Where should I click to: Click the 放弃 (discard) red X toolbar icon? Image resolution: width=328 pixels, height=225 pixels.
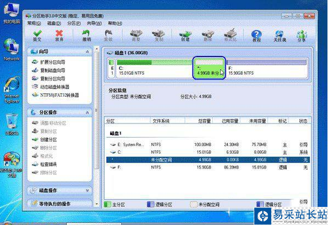[59, 35]
